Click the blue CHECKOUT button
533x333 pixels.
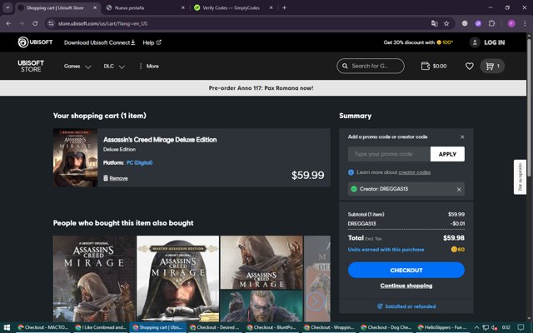[x=406, y=270]
